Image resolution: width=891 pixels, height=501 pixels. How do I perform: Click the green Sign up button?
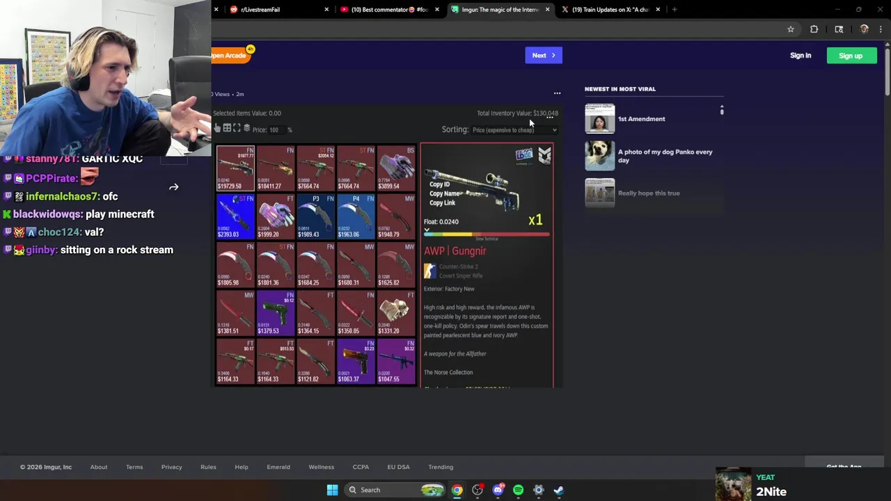click(x=851, y=56)
